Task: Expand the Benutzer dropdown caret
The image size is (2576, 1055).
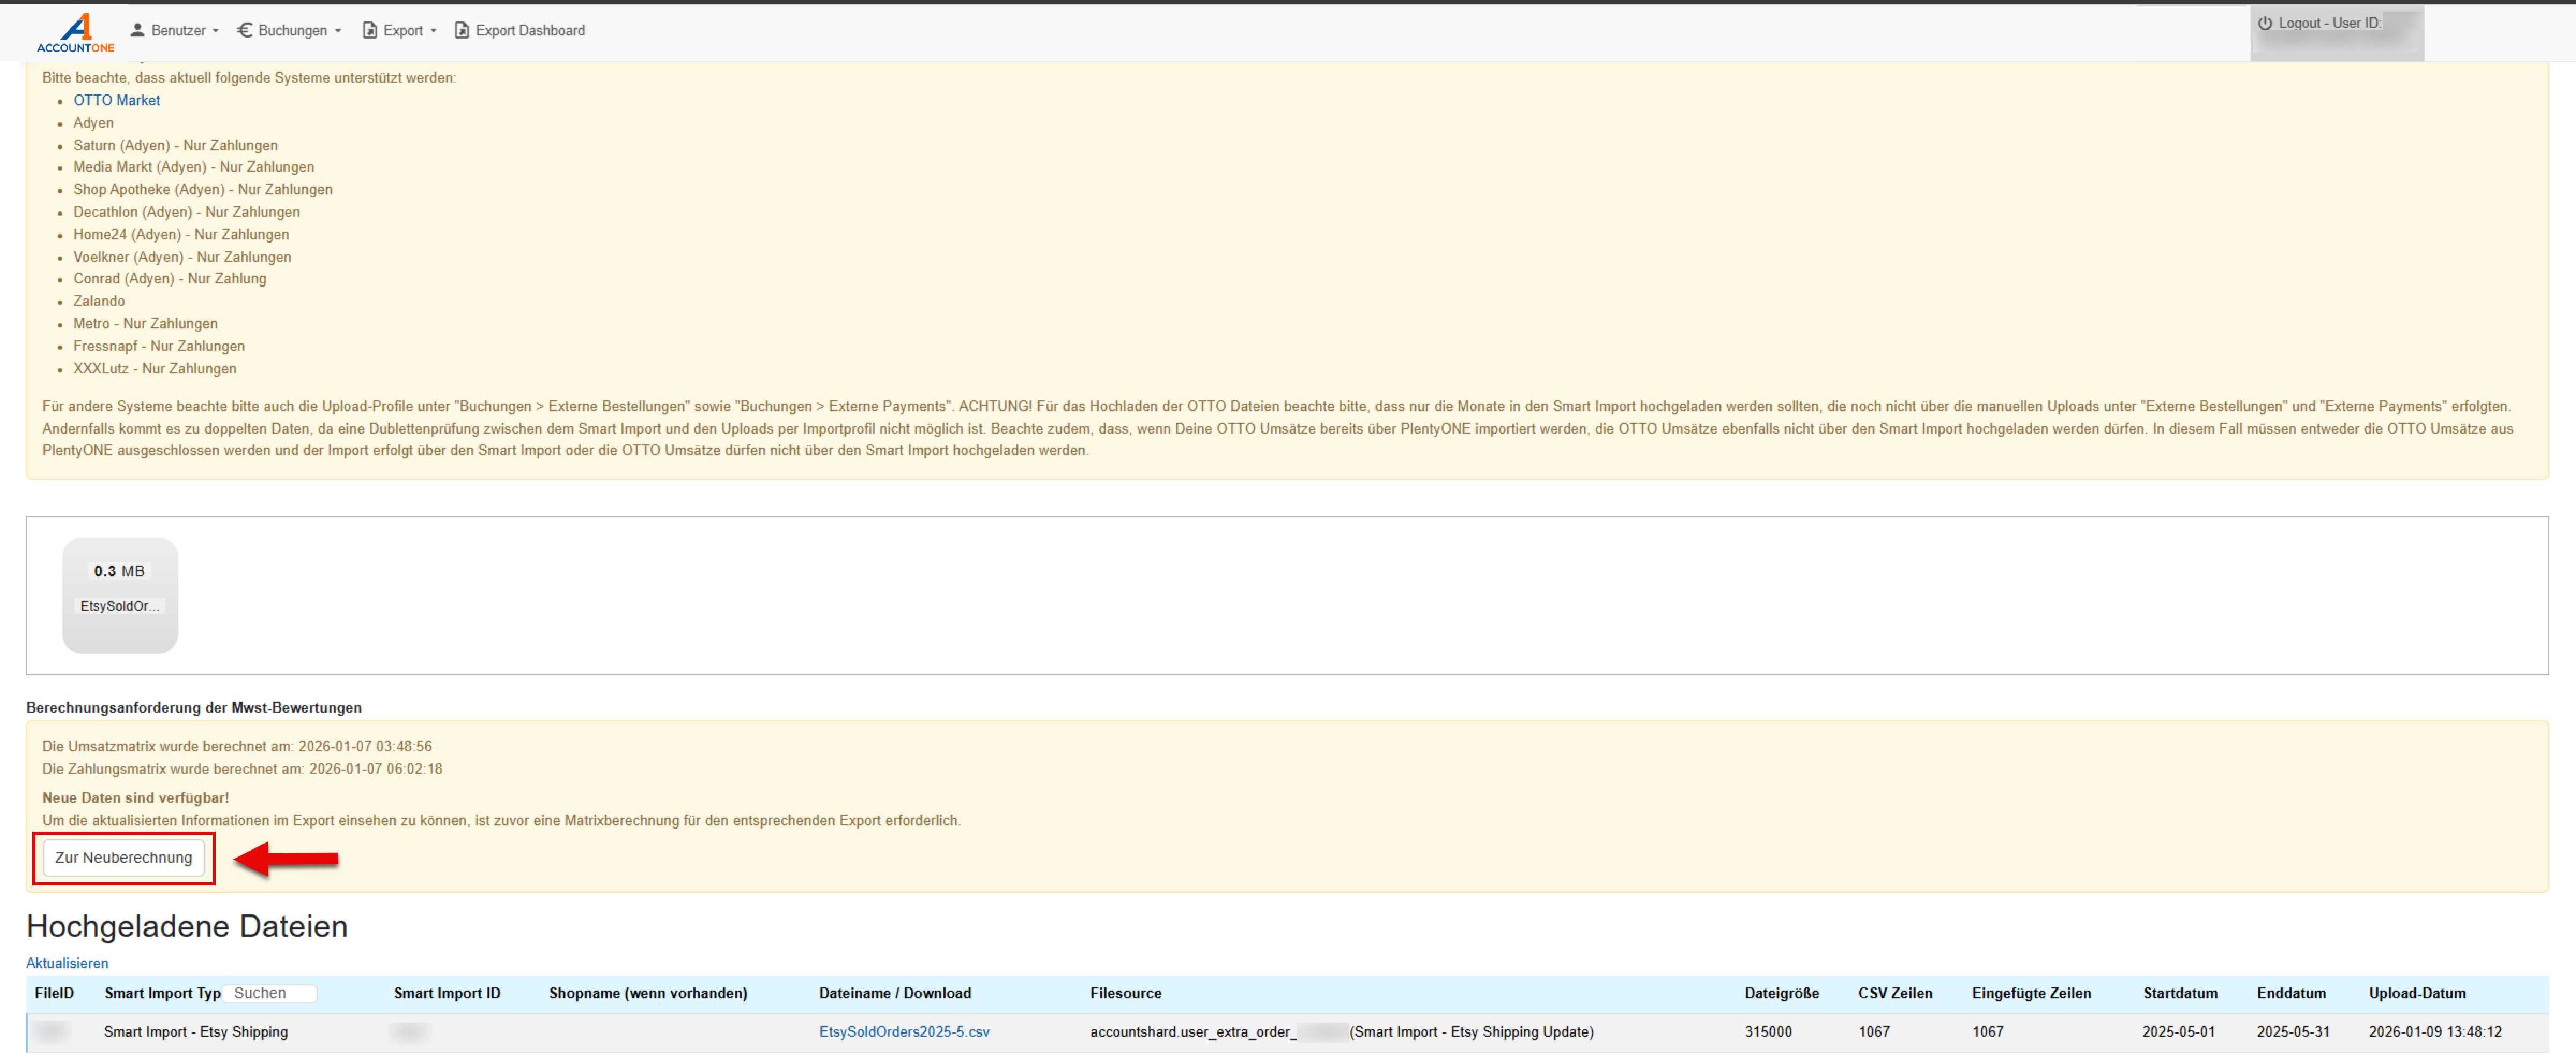Action: click(216, 31)
